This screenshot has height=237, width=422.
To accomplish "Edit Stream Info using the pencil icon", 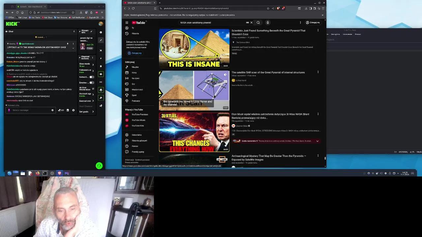I will pos(91,32).
